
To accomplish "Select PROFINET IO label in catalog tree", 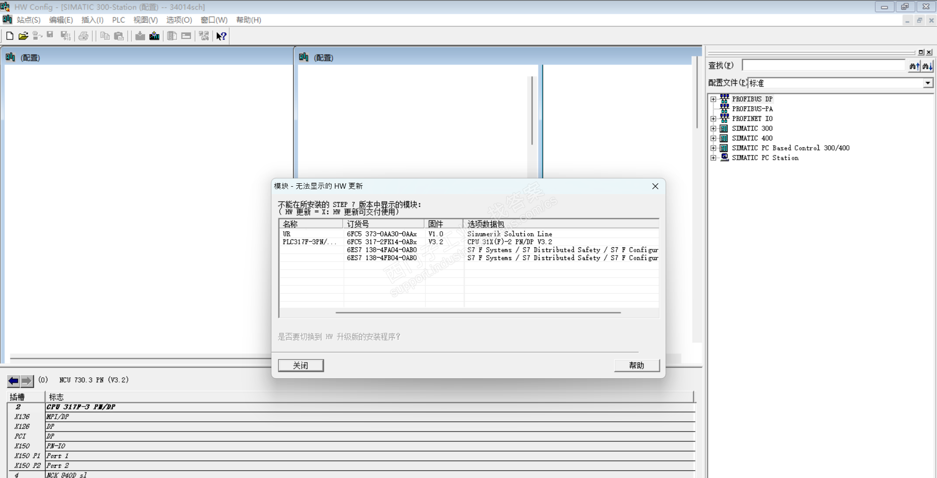I will tap(752, 119).
